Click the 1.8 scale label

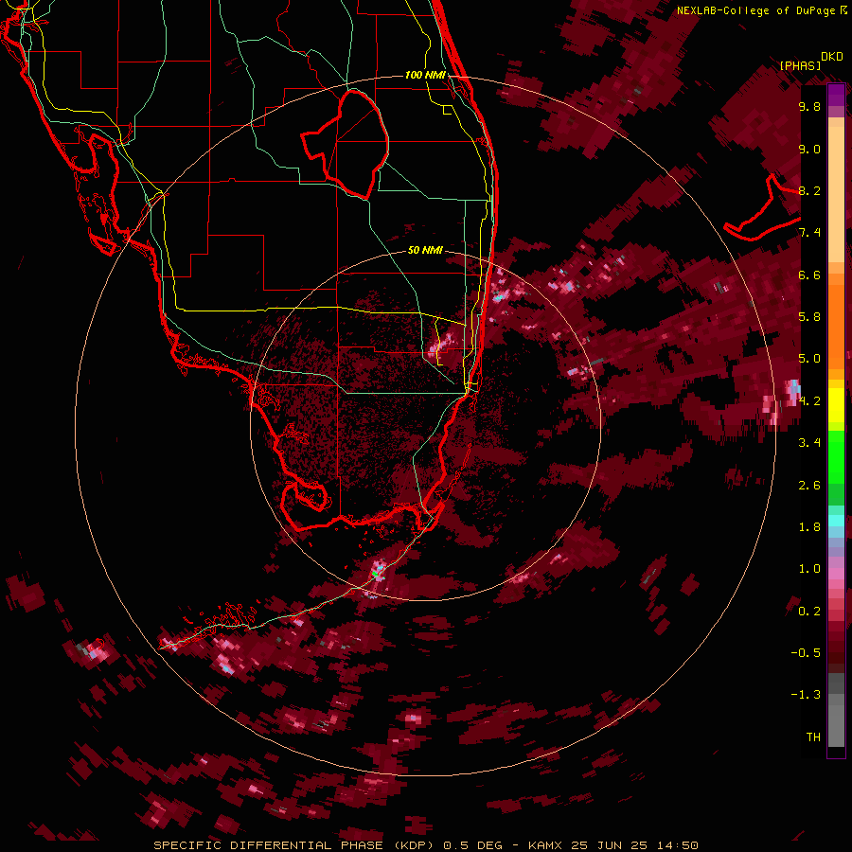click(x=809, y=527)
